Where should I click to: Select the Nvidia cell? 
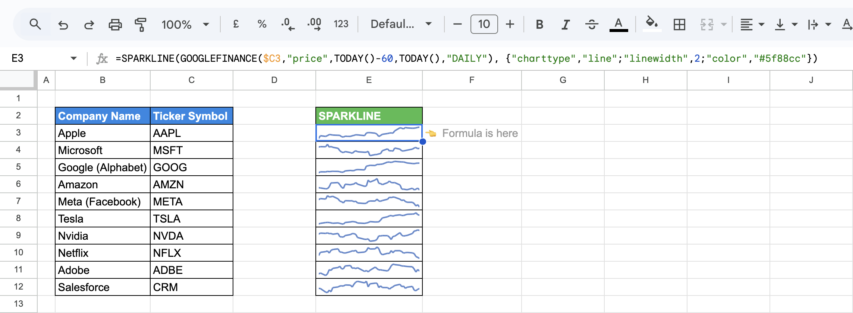(x=103, y=236)
